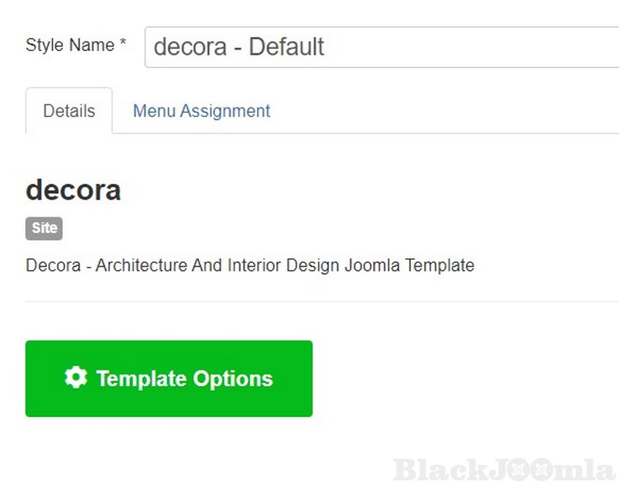Viewport: 619px width, 485px height.
Task: Click the BlackJoomla watermark text
Action: pyautogui.click(x=504, y=470)
